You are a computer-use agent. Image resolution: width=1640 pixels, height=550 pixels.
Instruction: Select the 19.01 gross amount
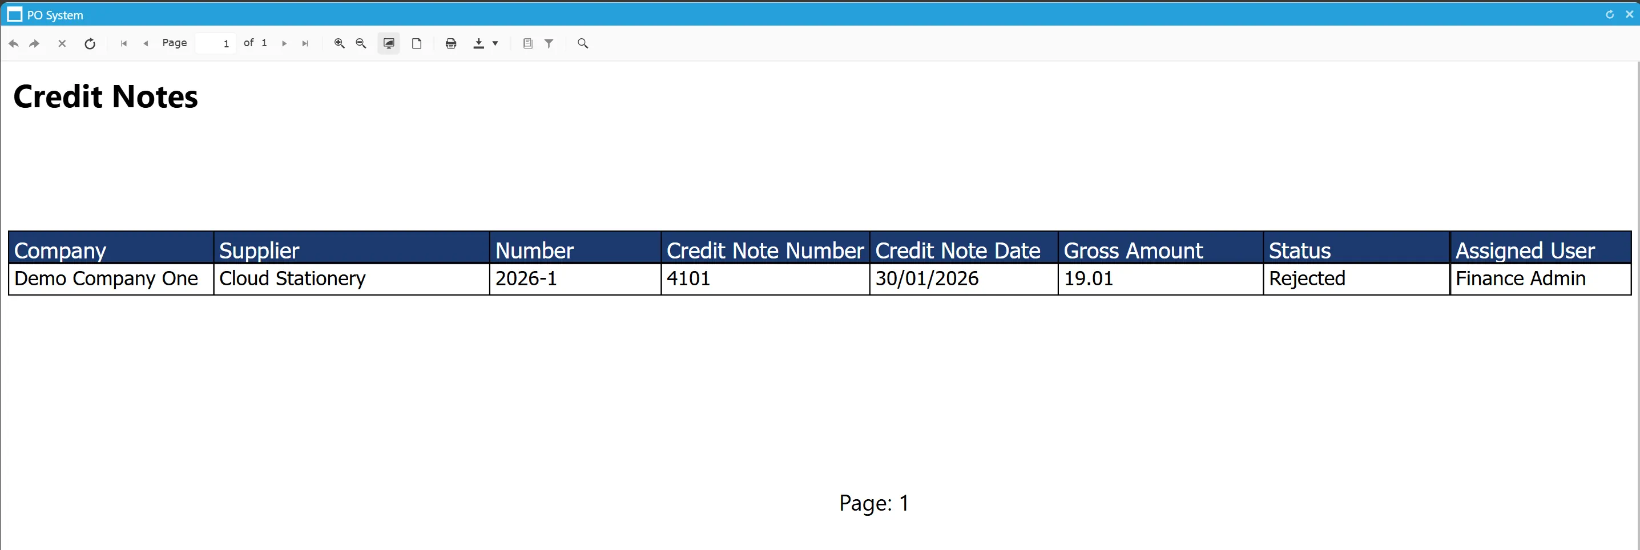coord(1161,279)
